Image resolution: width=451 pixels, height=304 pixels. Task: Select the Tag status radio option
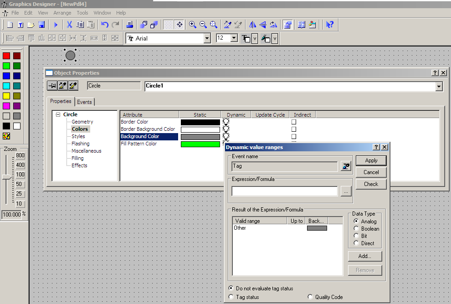click(231, 297)
